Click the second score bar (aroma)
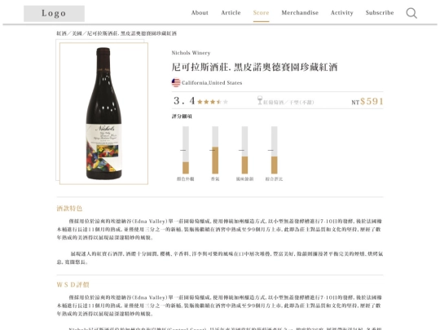Viewport: 440px width, 330px height. click(x=215, y=150)
